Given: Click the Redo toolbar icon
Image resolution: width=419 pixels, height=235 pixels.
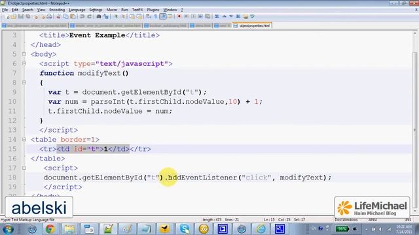Looking at the screenshot, I should (x=89, y=16).
